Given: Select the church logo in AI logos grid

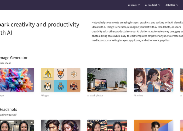Looking at the screenshot, I should [x=48, y=74].
